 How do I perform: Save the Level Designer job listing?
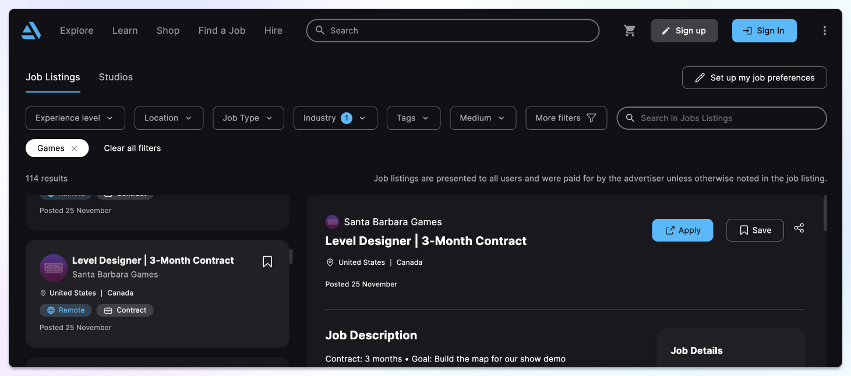[754, 230]
